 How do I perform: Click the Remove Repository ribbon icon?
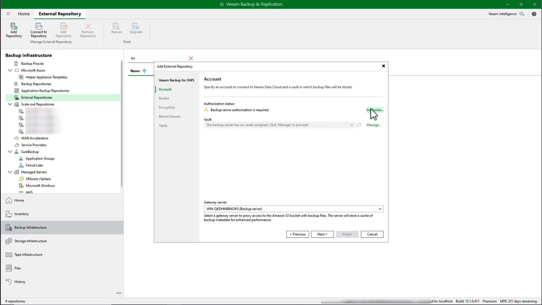pyautogui.click(x=88, y=30)
